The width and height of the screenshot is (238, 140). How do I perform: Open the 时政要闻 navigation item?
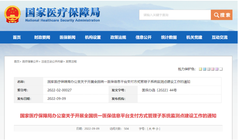click(x=42, y=37)
